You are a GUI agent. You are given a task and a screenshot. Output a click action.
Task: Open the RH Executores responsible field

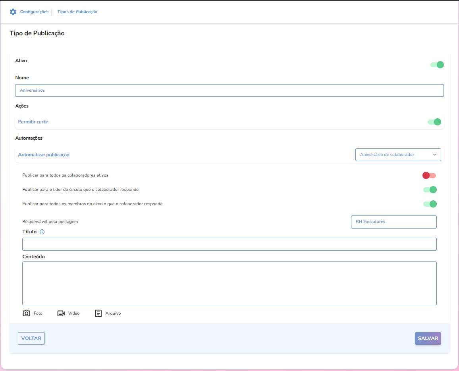click(x=393, y=222)
